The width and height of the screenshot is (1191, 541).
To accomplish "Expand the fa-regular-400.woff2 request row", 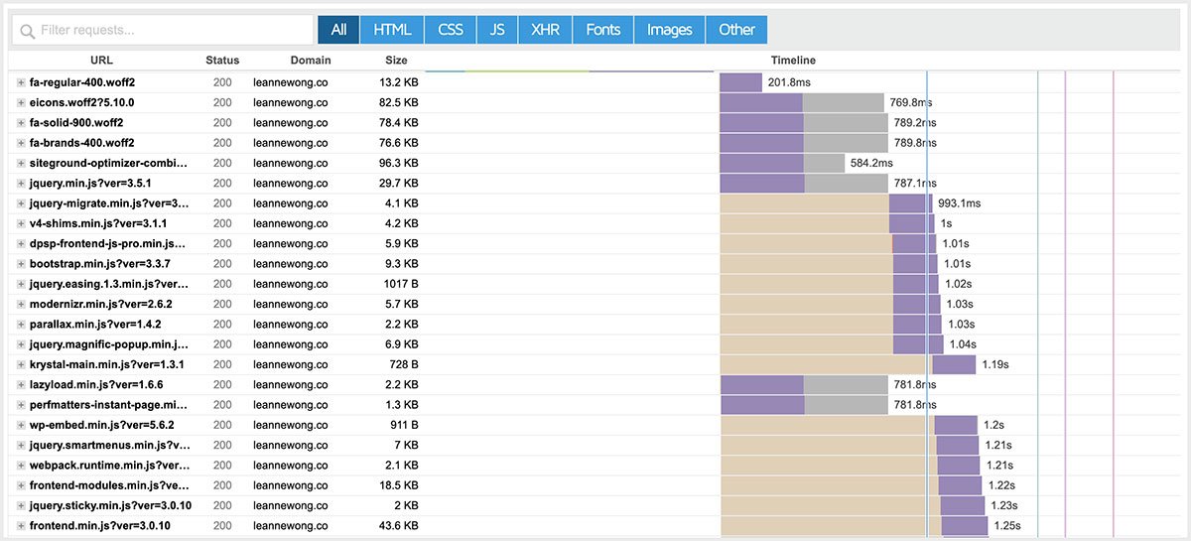I will 21,82.
